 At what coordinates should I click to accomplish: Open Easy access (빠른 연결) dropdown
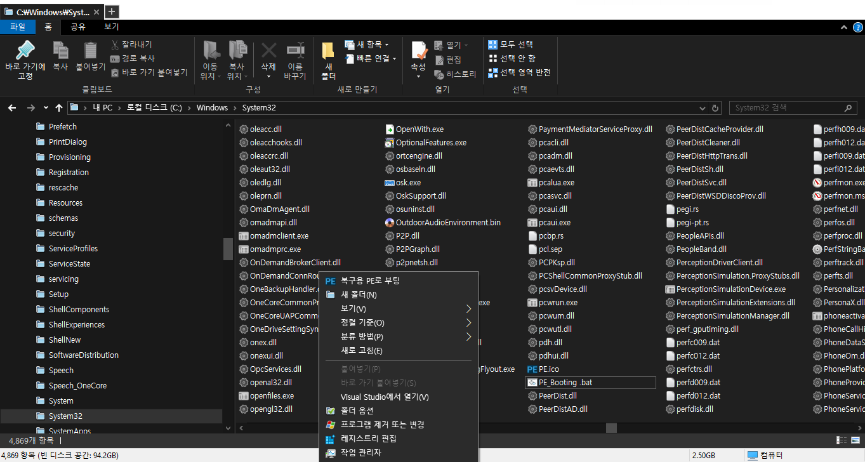tap(371, 58)
